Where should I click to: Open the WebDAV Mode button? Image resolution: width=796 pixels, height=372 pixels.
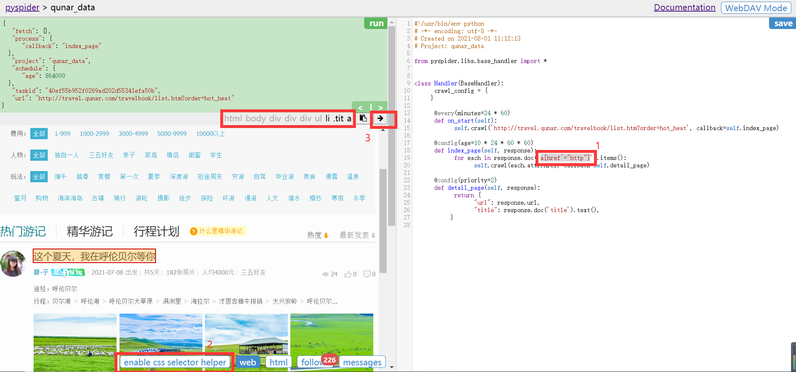point(756,8)
